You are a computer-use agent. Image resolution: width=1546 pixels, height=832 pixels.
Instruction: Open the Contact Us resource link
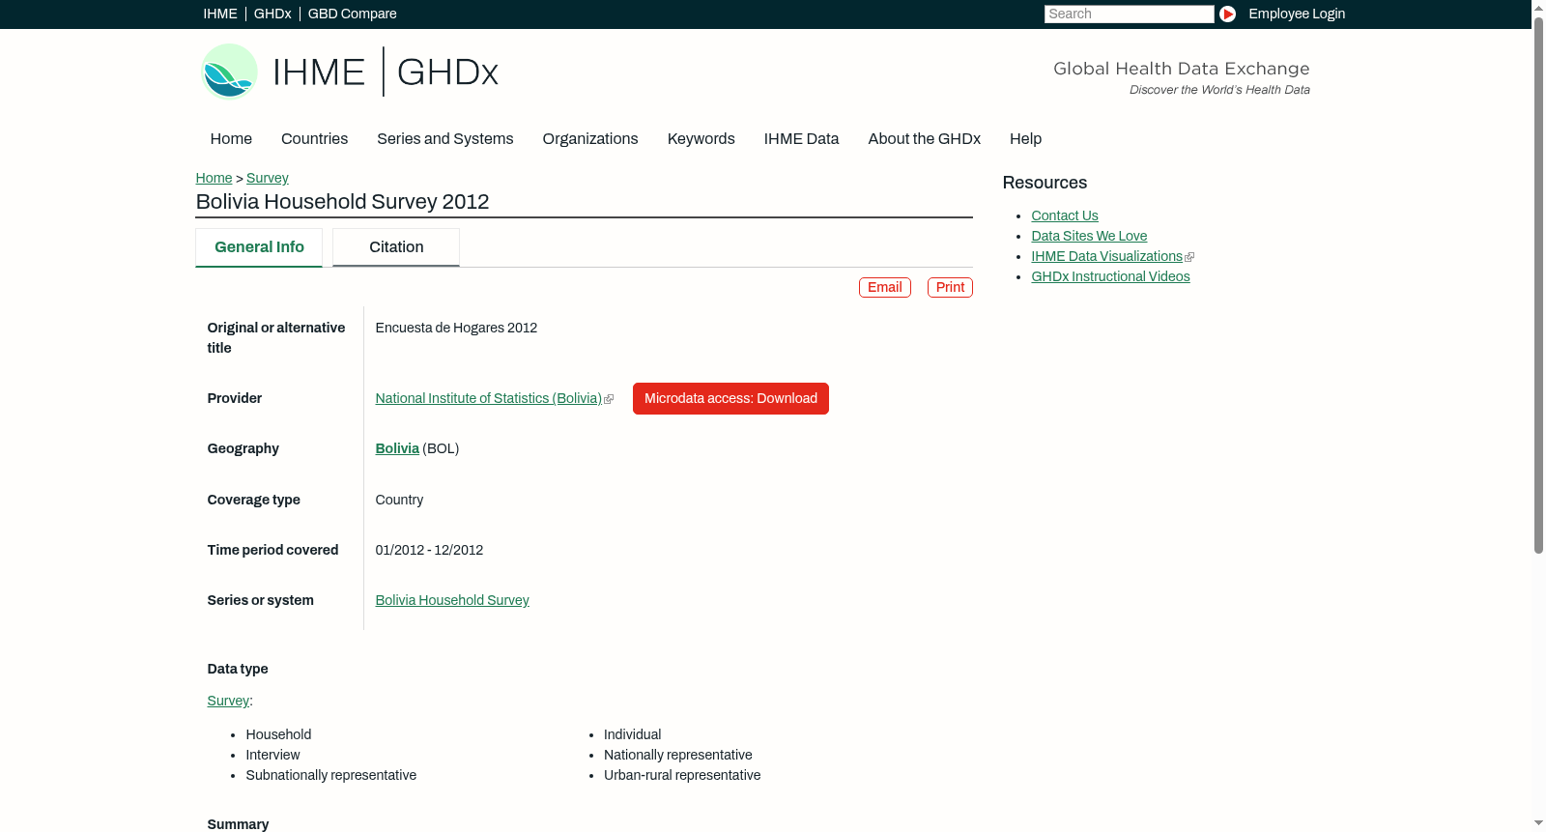point(1065,215)
